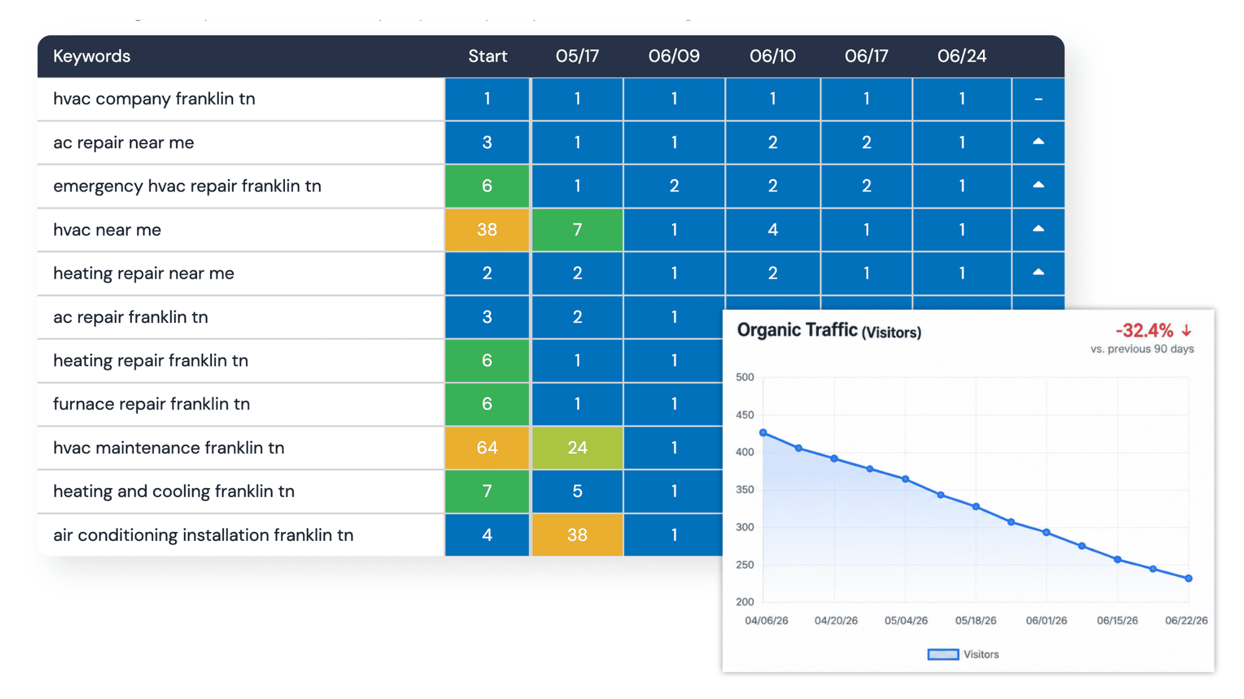Viewport: 1244px width, 699px height.
Task: Click the last data point at 06/22/26
Action: pyautogui.click(x=1188, y=578)
